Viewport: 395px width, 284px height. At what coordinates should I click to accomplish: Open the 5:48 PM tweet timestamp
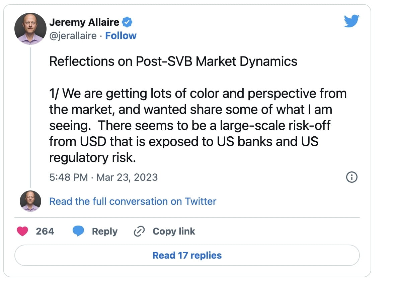coord(68,177)
